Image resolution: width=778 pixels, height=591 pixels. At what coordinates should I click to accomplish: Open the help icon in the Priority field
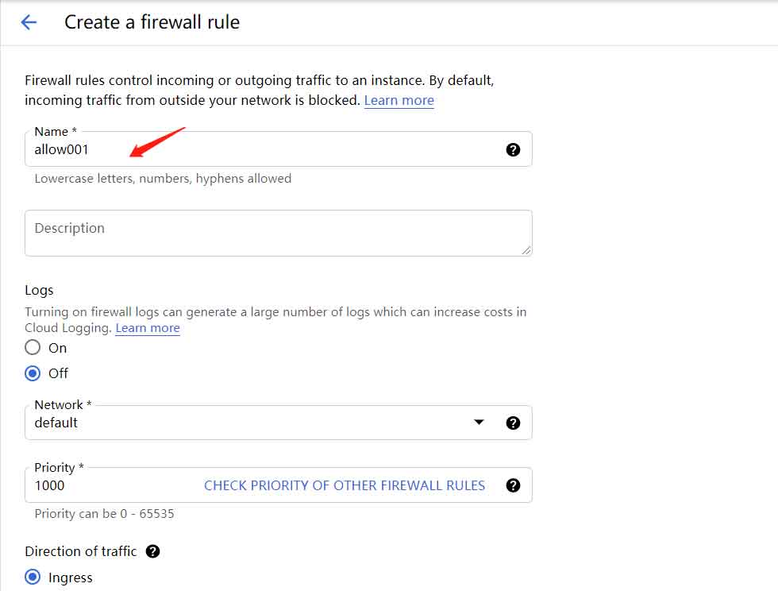(x=513, y=485)
